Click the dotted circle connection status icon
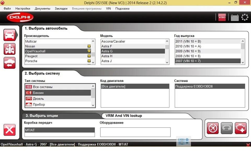Image resolution: width=251 pixels, height=157 pixels. tap(245, 17)
